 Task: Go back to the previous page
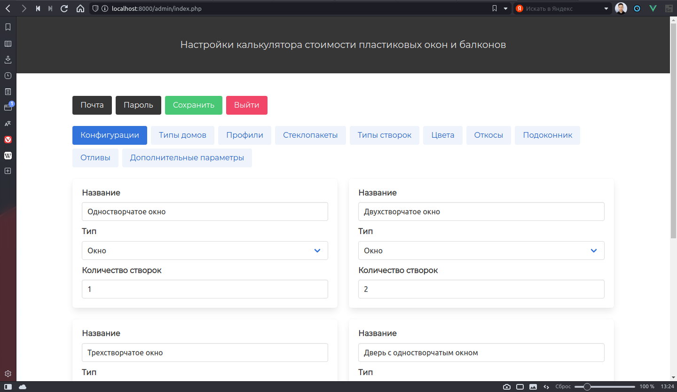click(8, 8)
